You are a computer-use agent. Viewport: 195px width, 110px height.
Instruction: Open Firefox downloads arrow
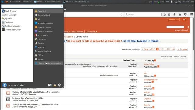tap(175, 14)
